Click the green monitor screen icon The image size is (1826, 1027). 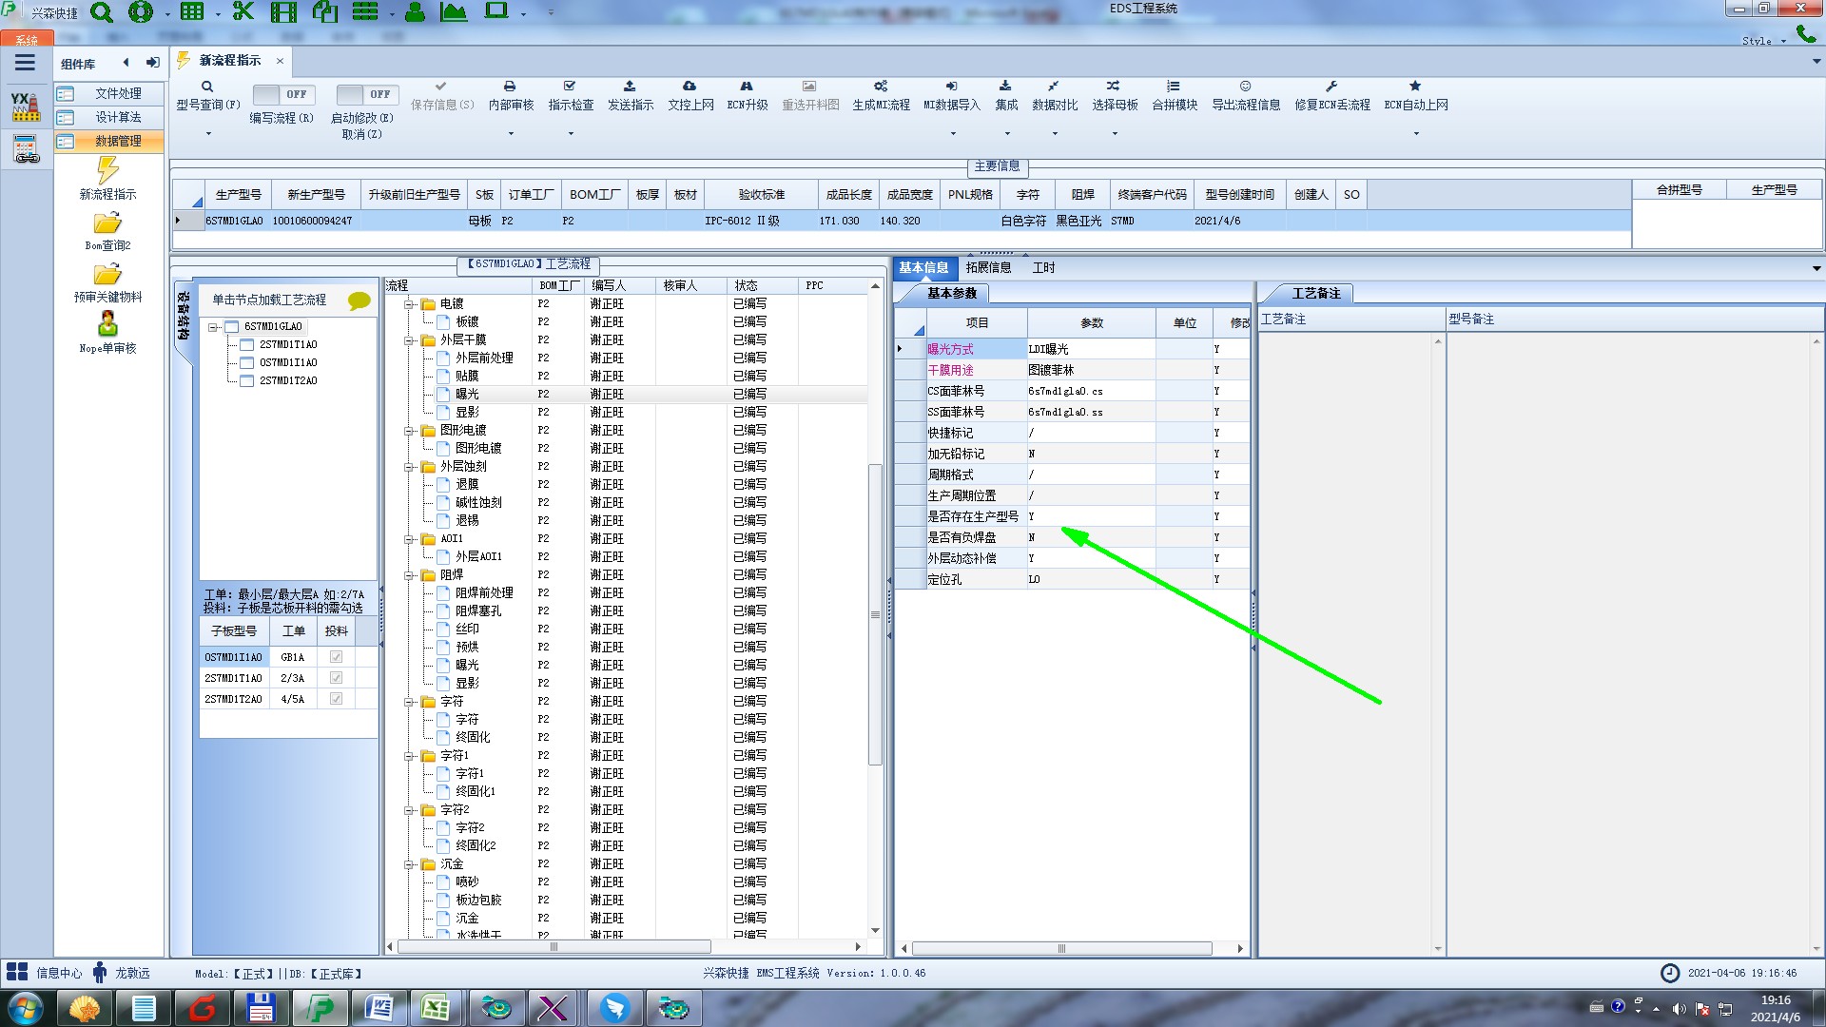[x=496, y=11]
